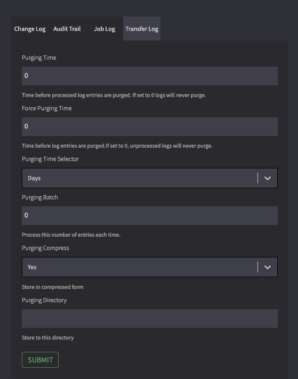The width and height of the screenshot is (298, 379).
Task: Click the Force Purging Time label
Action: (46, 108)
